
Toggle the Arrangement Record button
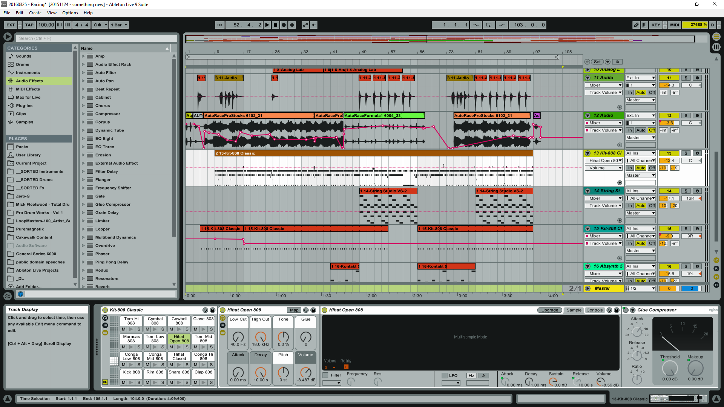(x=284, y=25)
